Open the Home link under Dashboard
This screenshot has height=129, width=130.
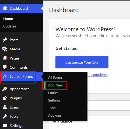(8, 19)
